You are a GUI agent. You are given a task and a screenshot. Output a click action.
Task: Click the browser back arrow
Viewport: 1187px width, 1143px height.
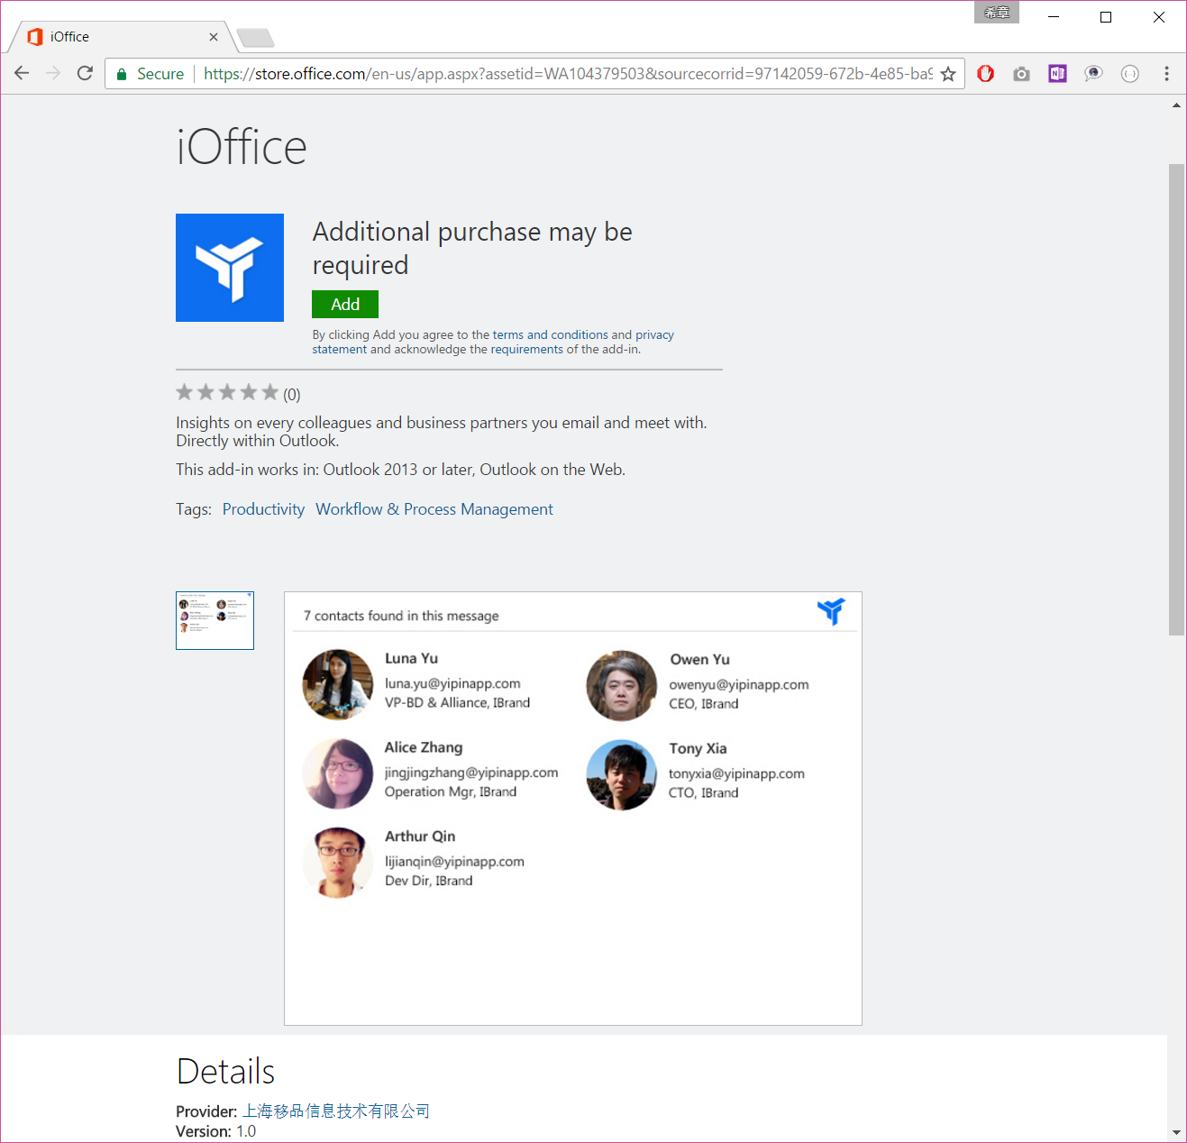pyautogui.click(x=22, y=73)
